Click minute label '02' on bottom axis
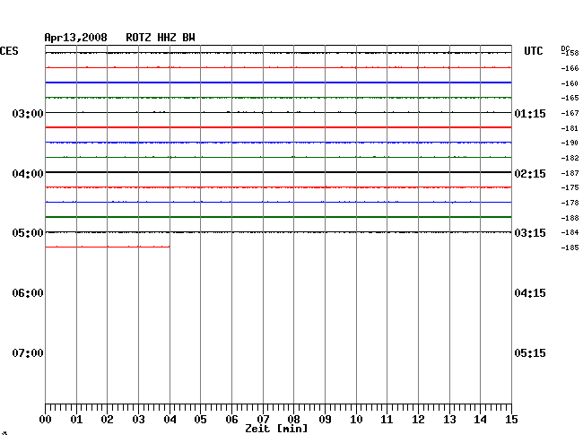The image size is (583, 443). coord(107,420)
